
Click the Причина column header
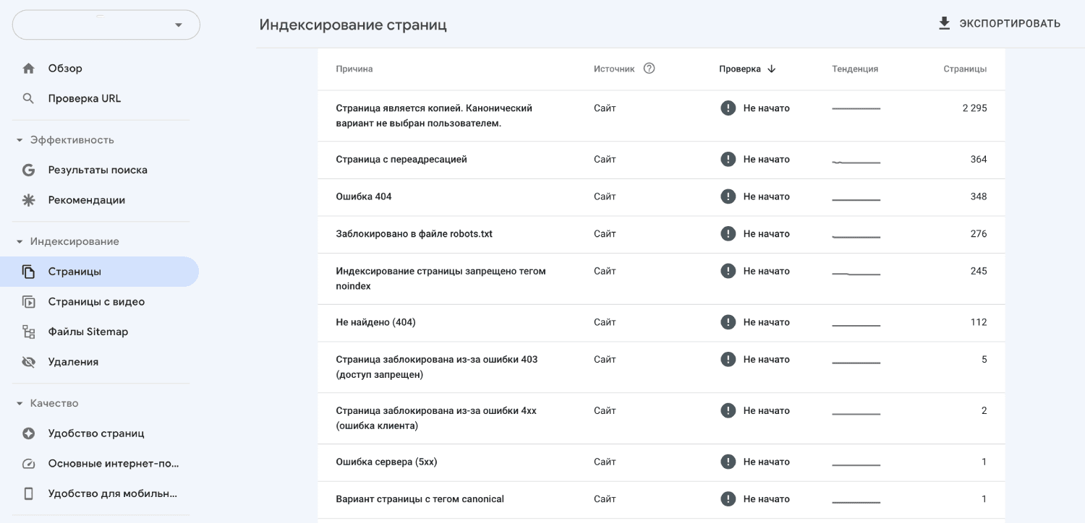[x=354, y=69]
